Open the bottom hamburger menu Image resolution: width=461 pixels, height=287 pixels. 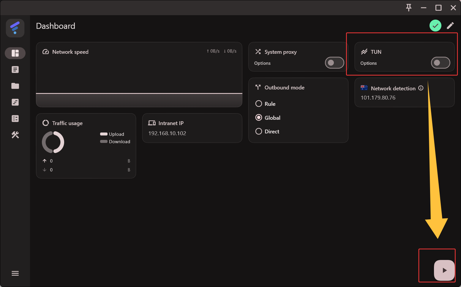[x=15, y=273]
